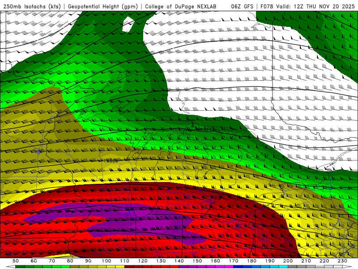Click the 60 value on the color scale
The image size is (358, 269).
pos(34,261)
